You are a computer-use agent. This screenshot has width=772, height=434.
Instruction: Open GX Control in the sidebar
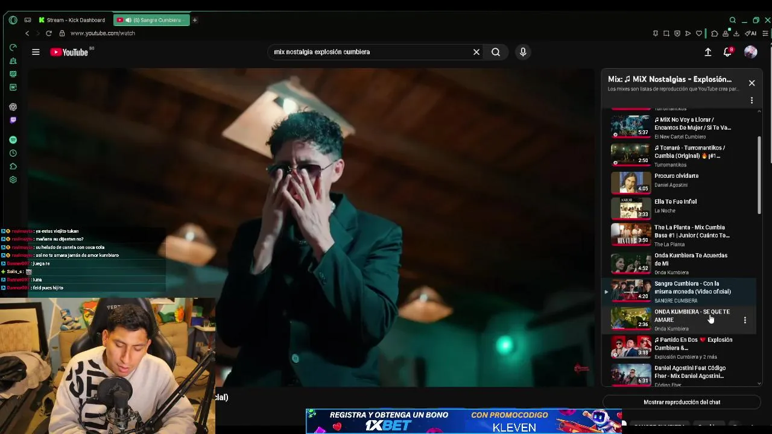pyautogui.click(x=13, y=47)
